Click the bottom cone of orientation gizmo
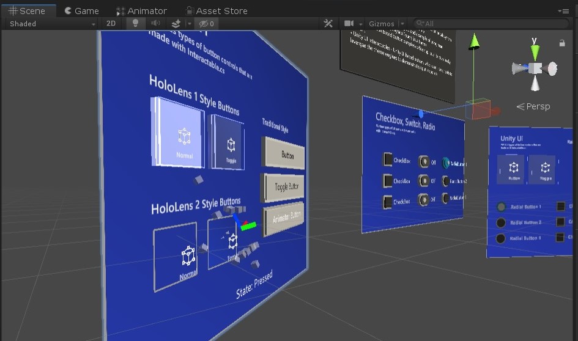 click(x=535, y=83)
